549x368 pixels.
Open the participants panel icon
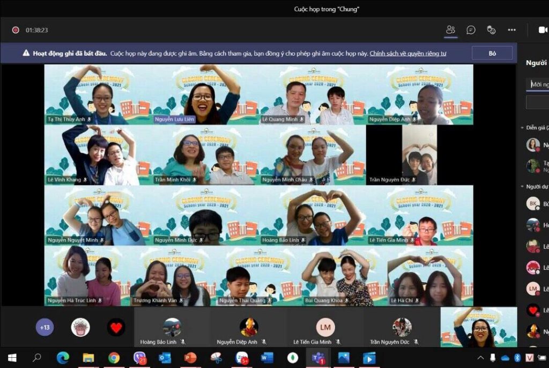pyautogui.click(x=450, y=30)
